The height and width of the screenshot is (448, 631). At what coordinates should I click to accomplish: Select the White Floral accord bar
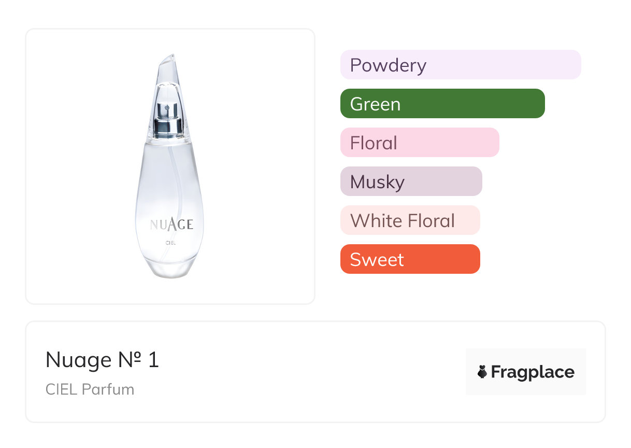pos(410,220)
